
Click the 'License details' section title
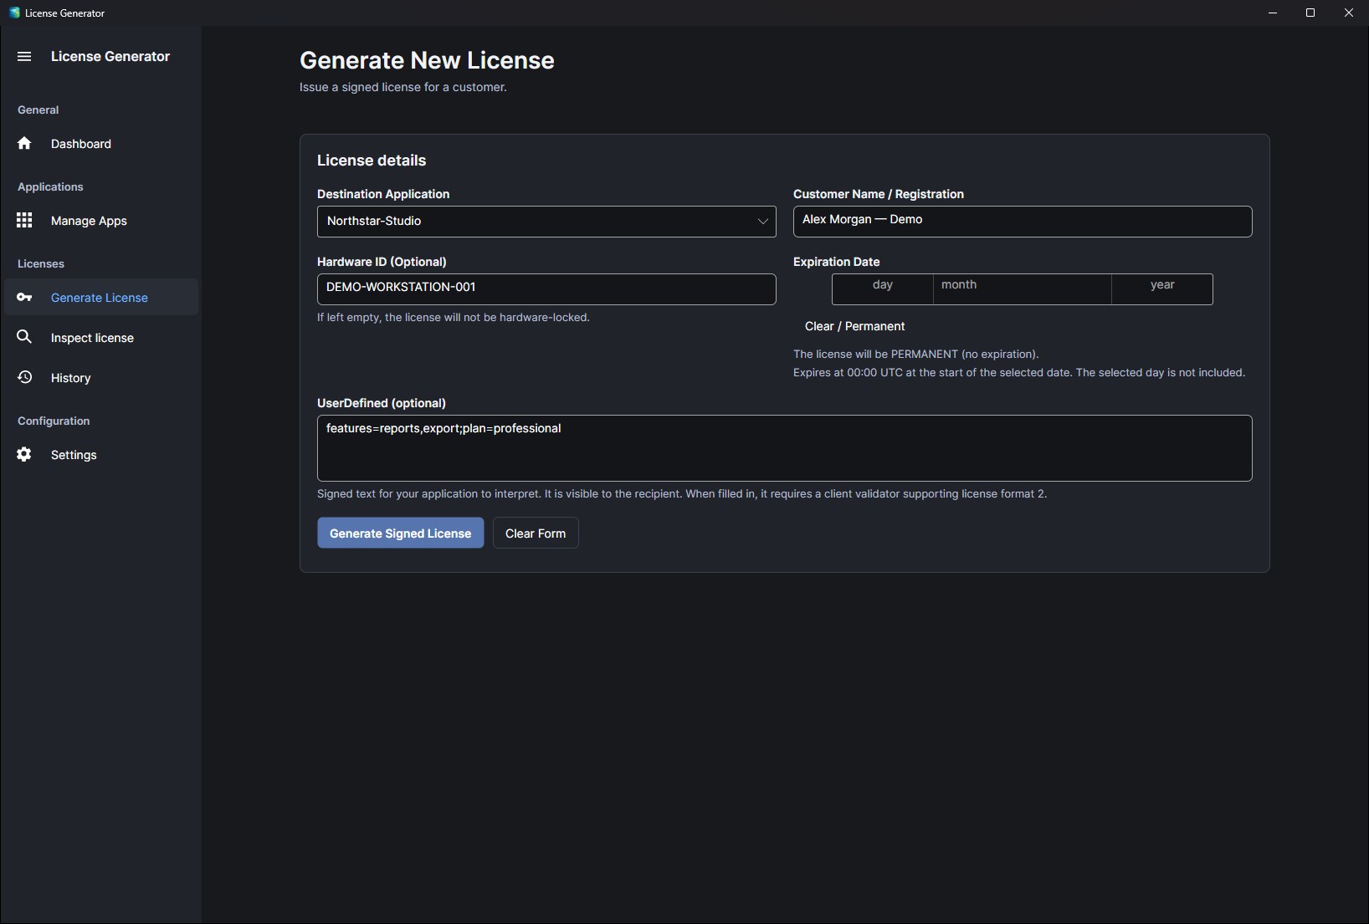pos(372,161)
